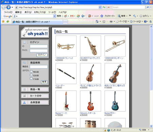
Task: Click the カートの中 sidebar menu button
Action: 35,96
